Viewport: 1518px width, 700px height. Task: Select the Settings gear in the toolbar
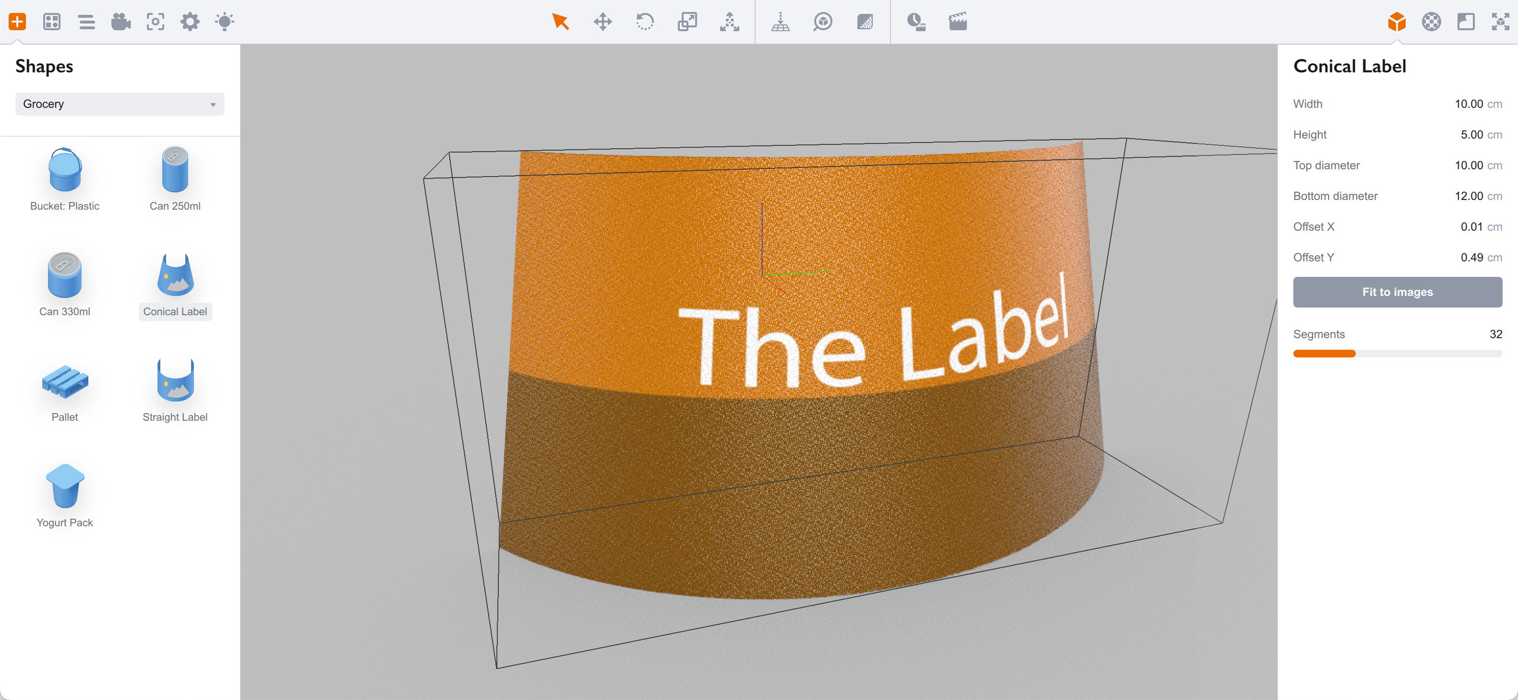click(x=190, y=22)
